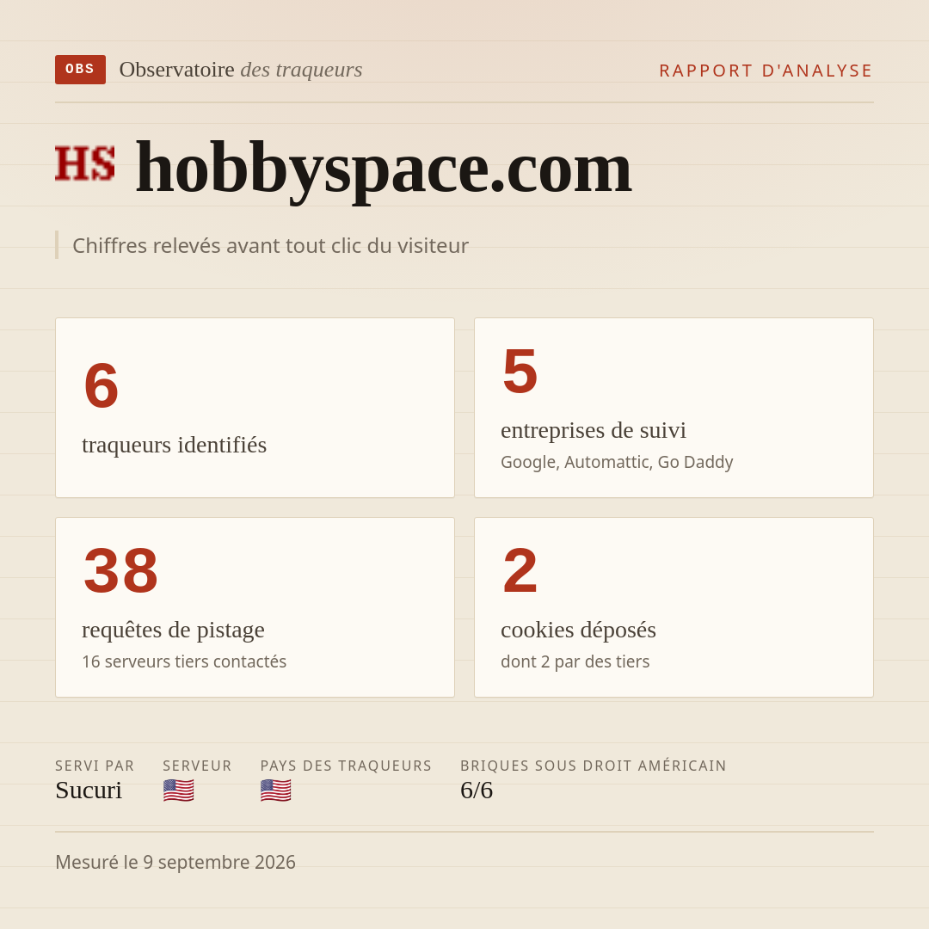Click the Sucuri provider name
The image size is (929, 929).
pyautogui.click(x=89, y=791)
